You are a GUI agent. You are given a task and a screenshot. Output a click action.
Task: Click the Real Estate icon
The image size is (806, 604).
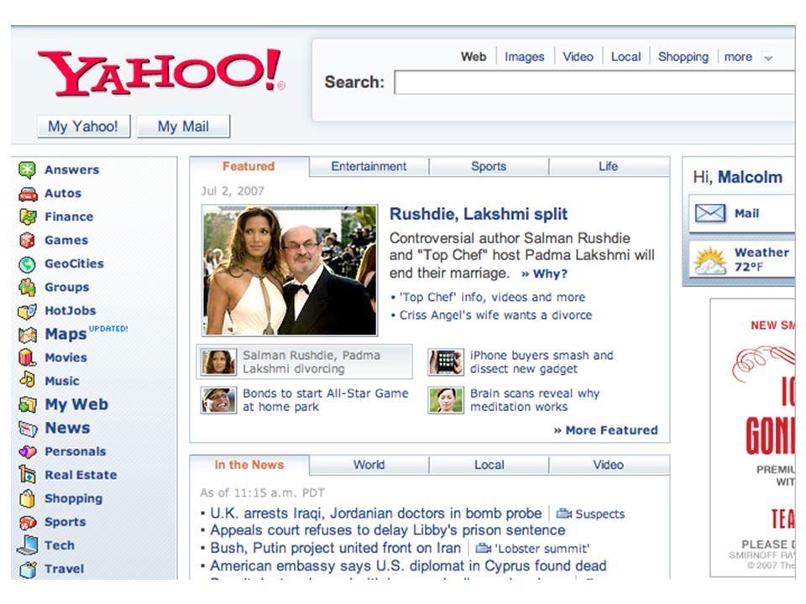(27, 475)
